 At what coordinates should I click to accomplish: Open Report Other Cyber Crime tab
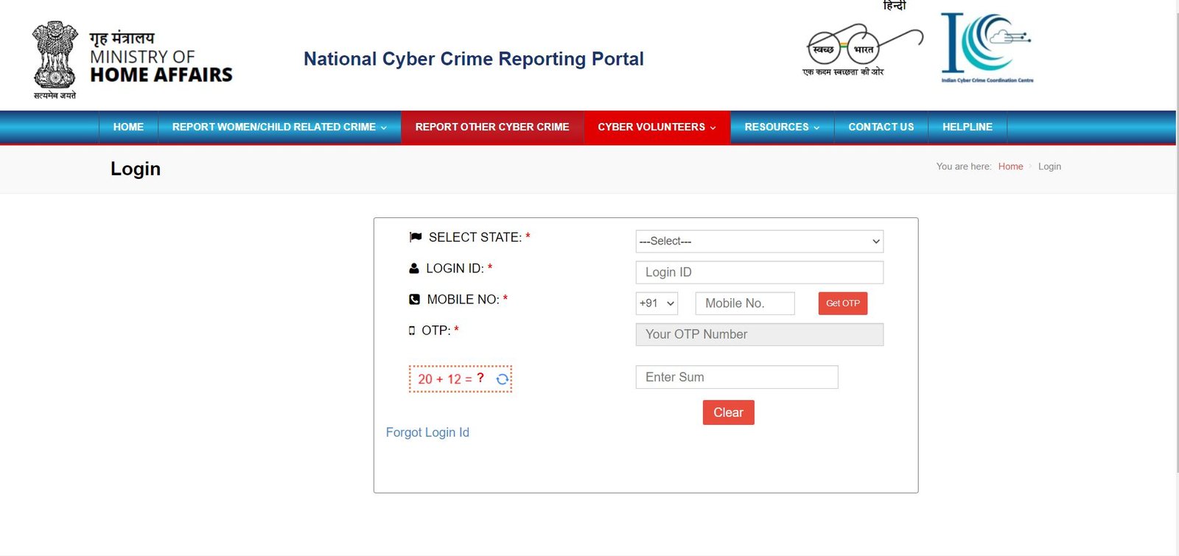(x=492, y=127)
